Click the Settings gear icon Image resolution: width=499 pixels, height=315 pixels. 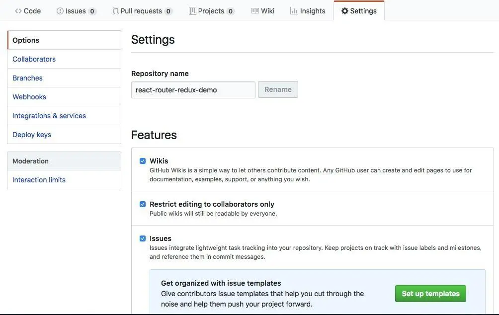(345, 11)
